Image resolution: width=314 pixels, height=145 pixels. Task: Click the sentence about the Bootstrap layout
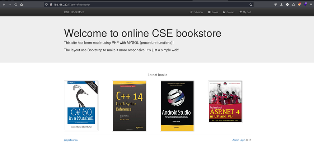pos(122,50)
